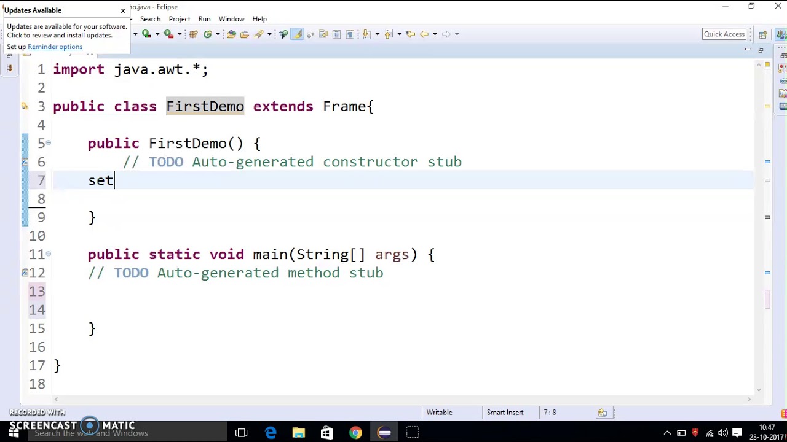The width and height of the screenshot is (787, 442).
Task: Open Run dropdown arrow next to green Run icon
Action: point(157,34)
